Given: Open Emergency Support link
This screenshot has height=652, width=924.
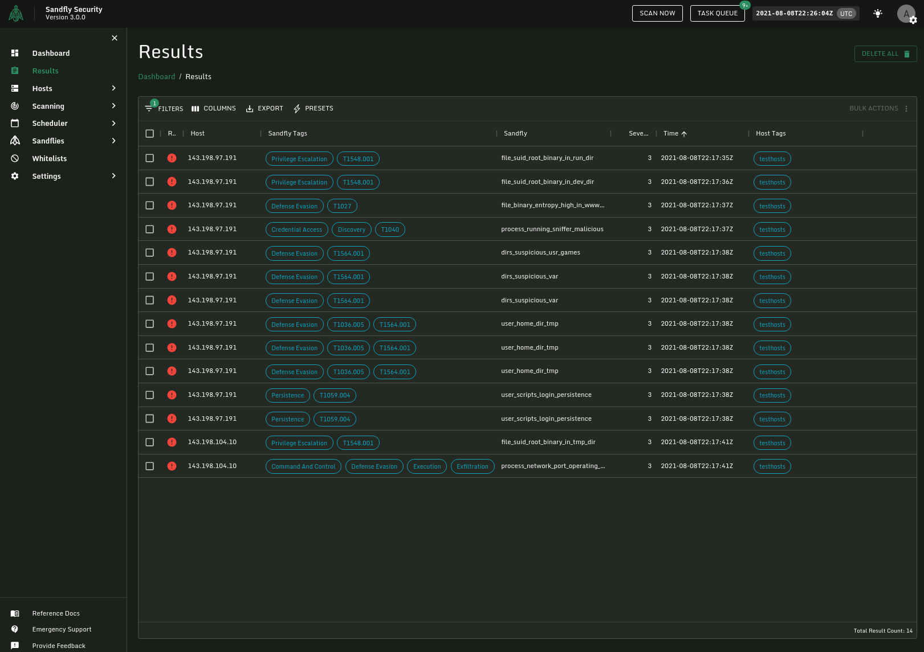Looking at the screenshot, I should point(62,630).
